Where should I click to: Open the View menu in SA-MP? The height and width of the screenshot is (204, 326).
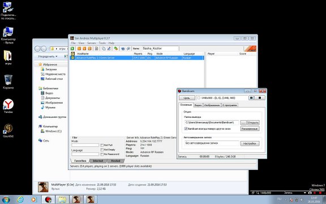[x=81, y=43]
